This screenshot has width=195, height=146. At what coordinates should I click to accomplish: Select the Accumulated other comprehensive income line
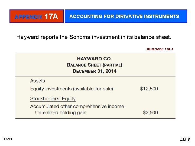coord(77,107)
